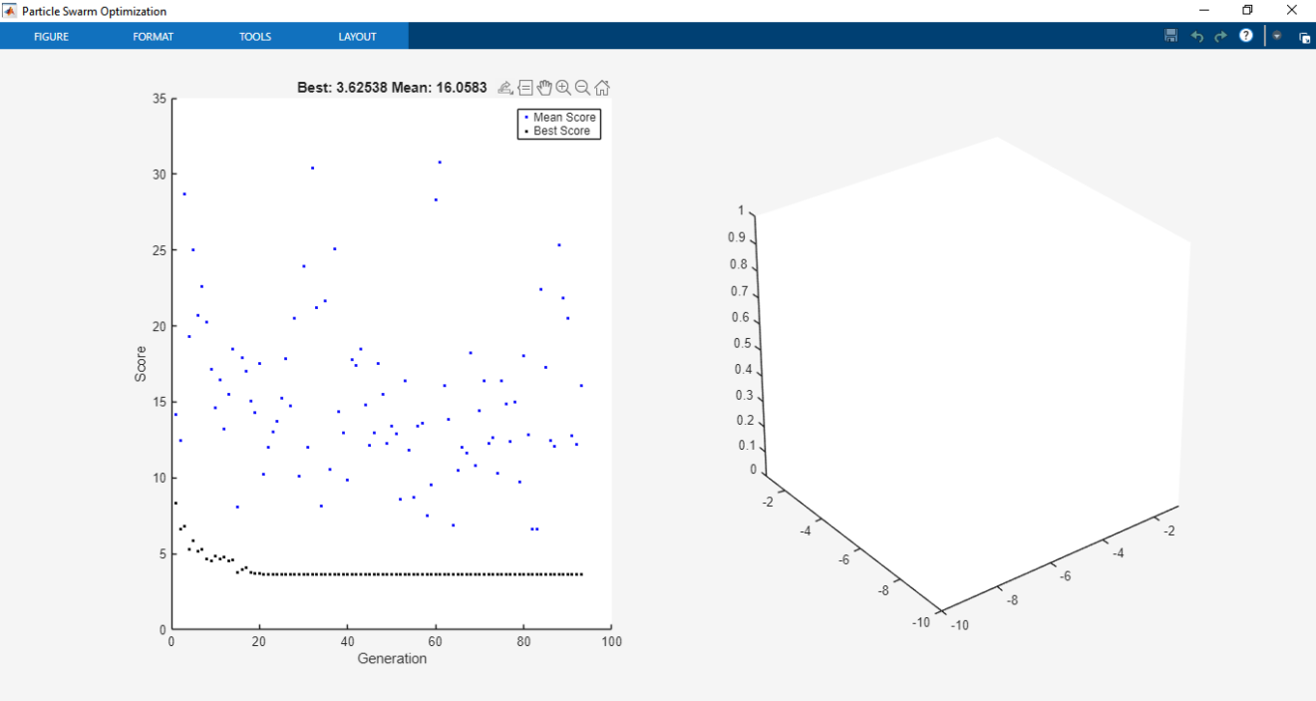Select the pan tool on the plot toolbar
1316x701 pixels.
coord(544,87)
